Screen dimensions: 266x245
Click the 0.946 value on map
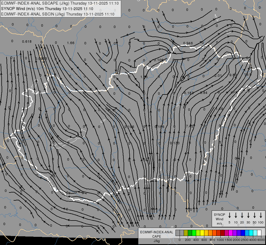[x=188, y=43]
